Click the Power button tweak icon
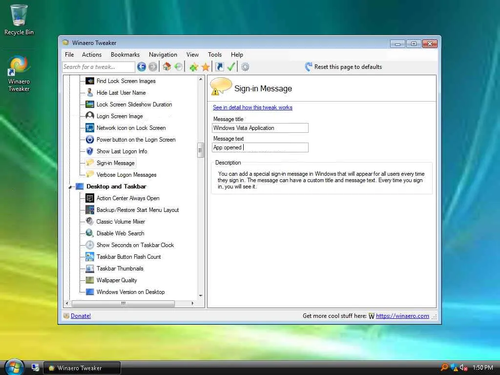 pyautogui.click(x=90, y=139)
